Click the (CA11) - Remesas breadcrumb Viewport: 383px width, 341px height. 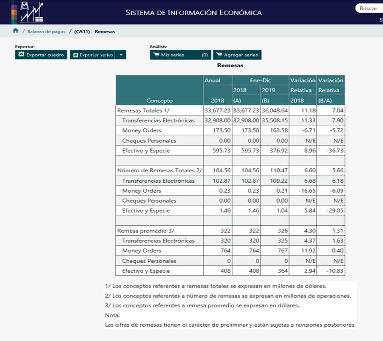pos(95,32)
